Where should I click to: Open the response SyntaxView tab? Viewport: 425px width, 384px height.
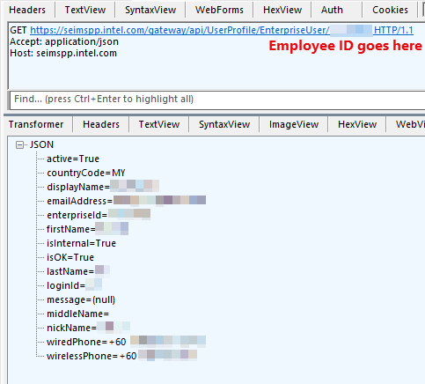click(x=224, y=124)
